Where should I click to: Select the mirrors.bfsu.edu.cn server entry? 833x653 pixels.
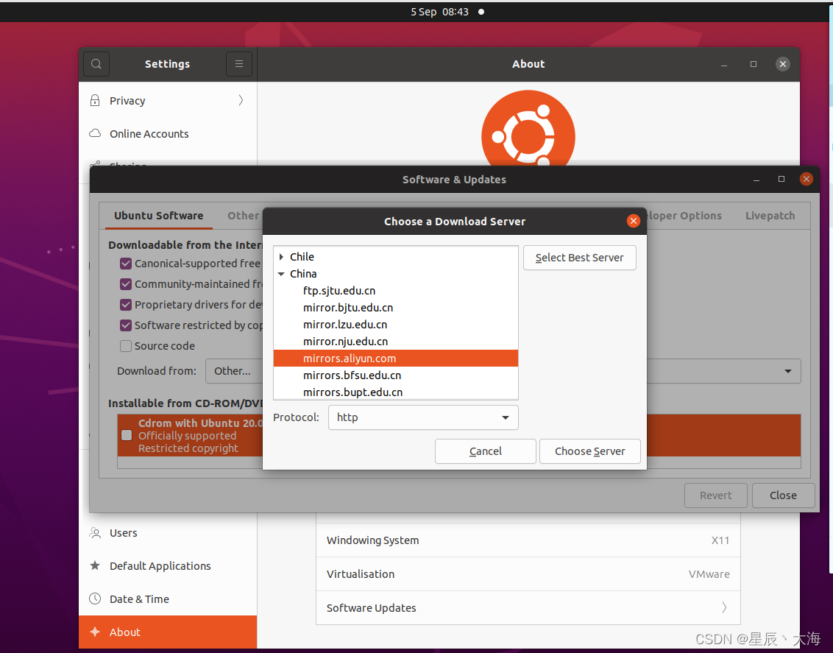coord(352,375)
